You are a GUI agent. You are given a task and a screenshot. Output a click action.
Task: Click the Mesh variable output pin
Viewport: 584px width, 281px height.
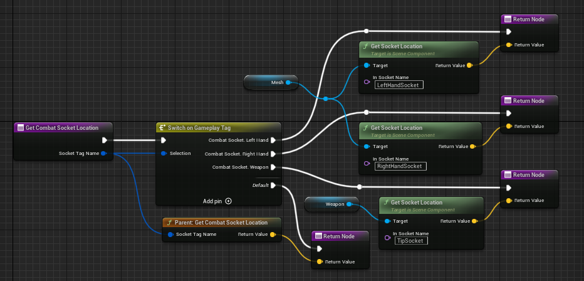pos(289,82)
